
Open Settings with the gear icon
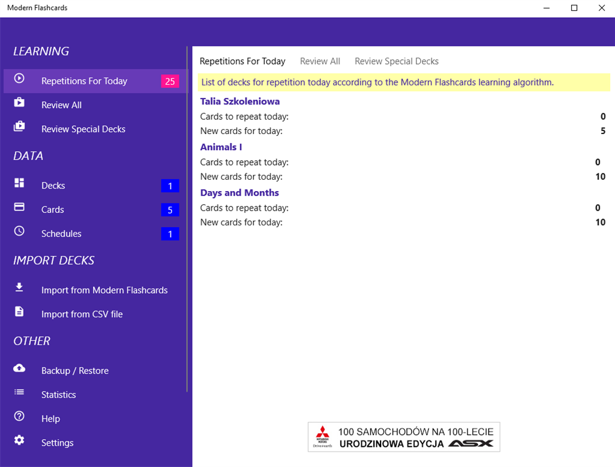[18, 440]
